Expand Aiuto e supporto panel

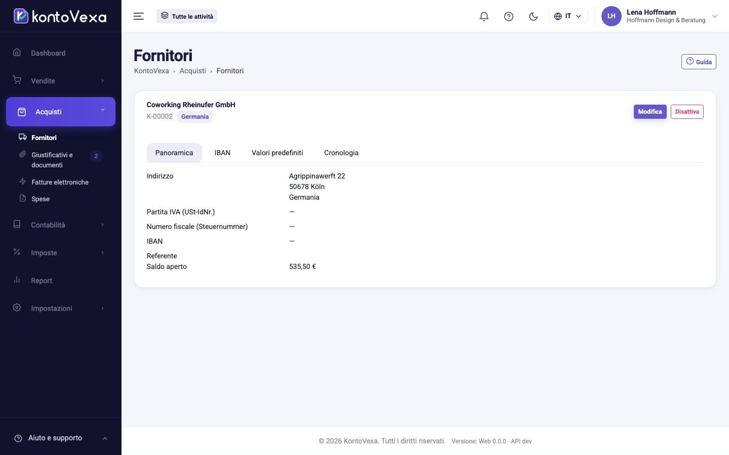coord(61,438)
